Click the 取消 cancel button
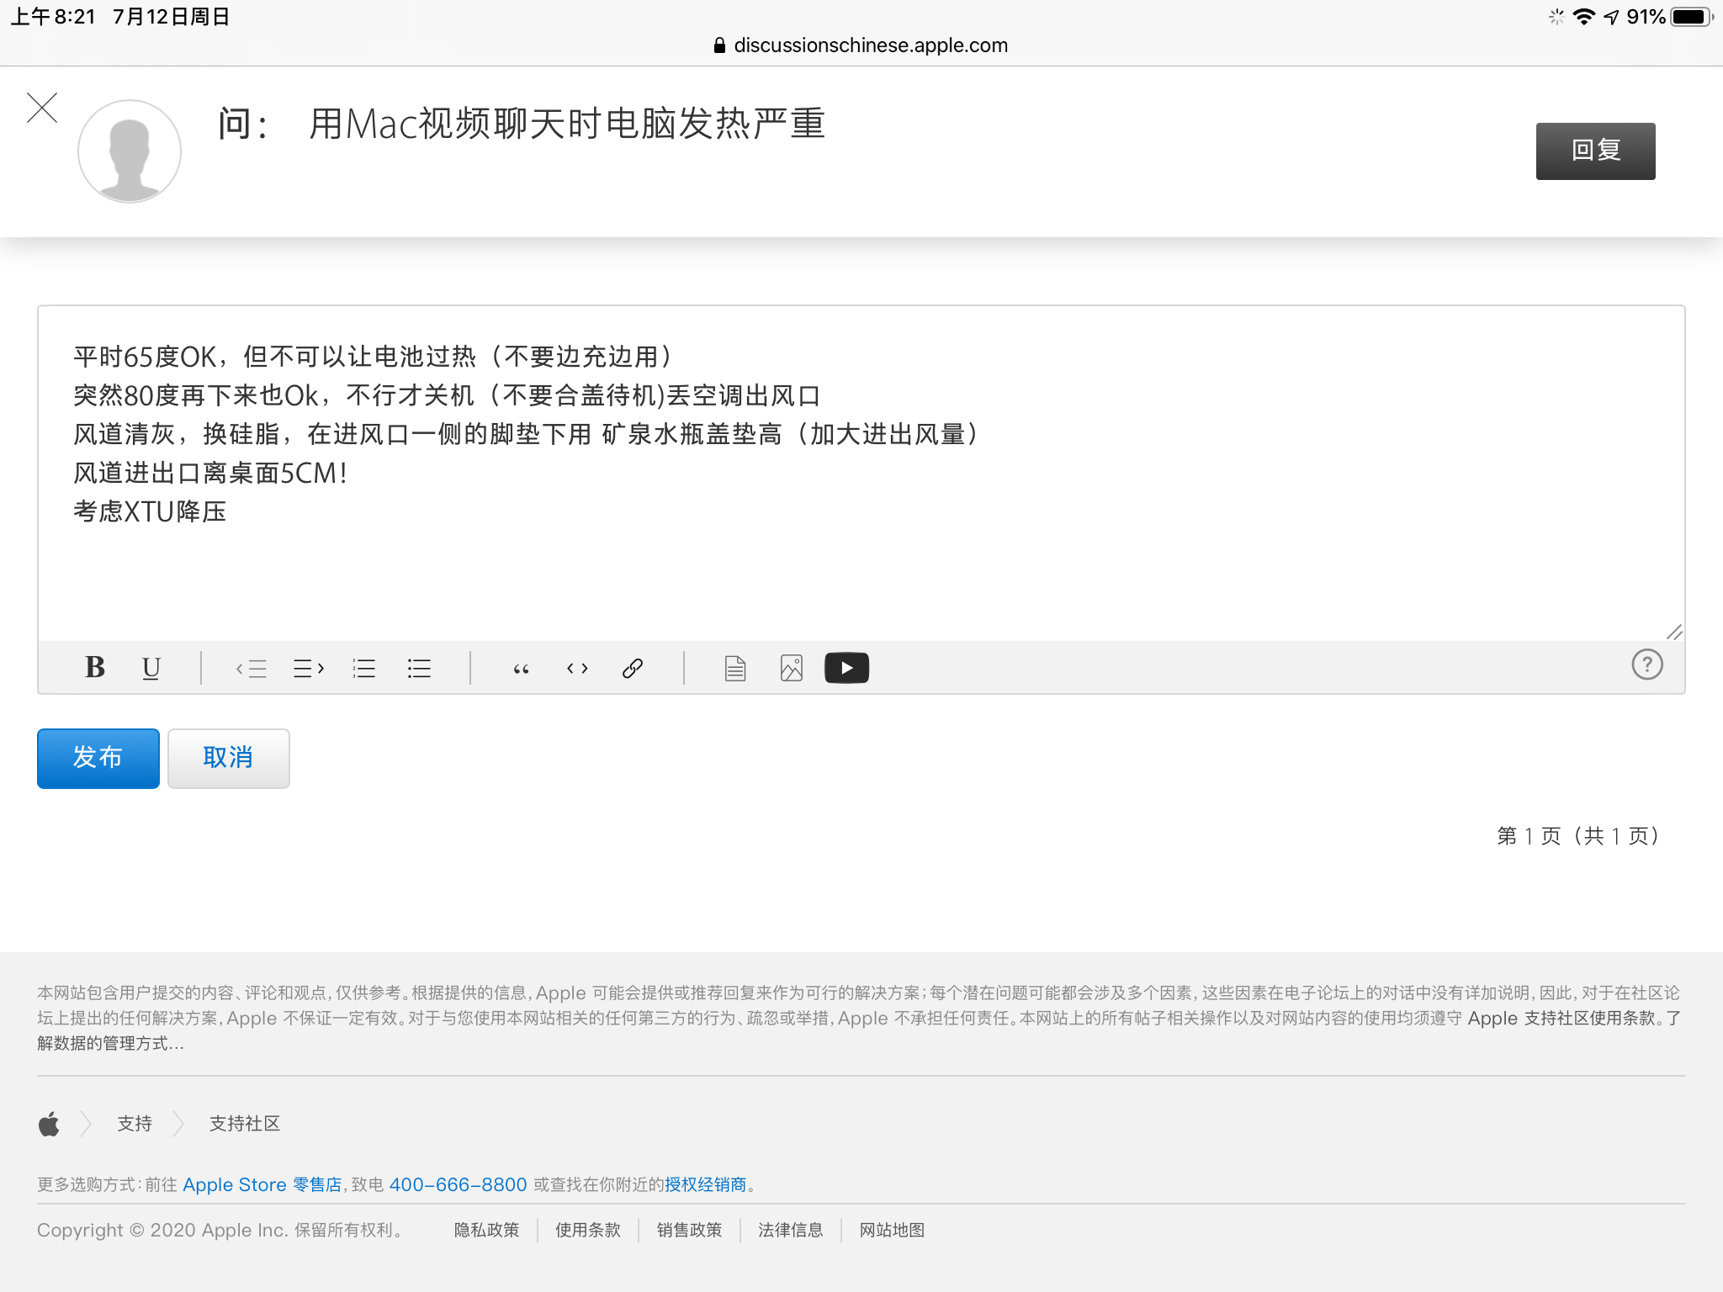The height and width of the screenshot is (1292, 1723). [228, 758]
